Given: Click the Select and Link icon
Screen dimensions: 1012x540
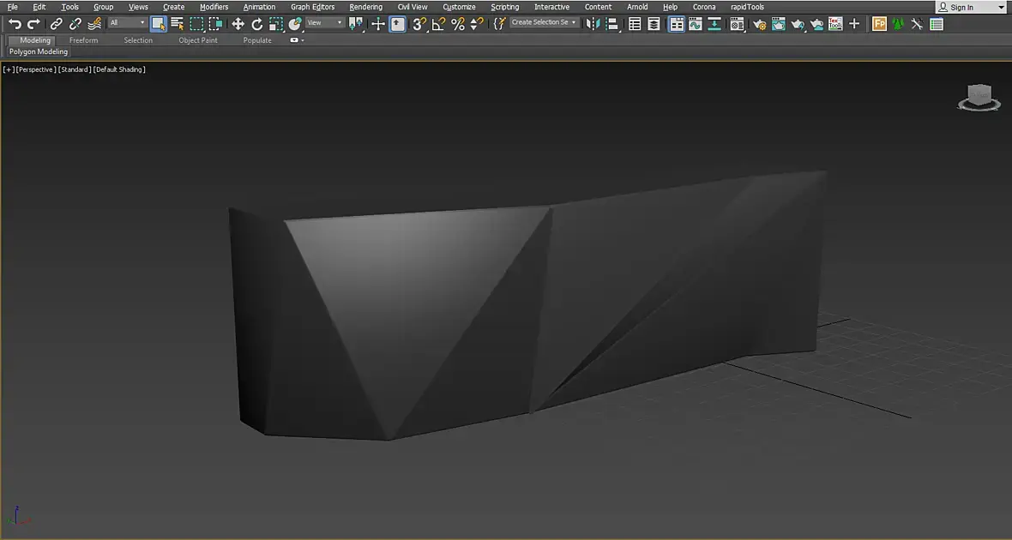Looking at the screenshot, I should [x=57, y=24].
